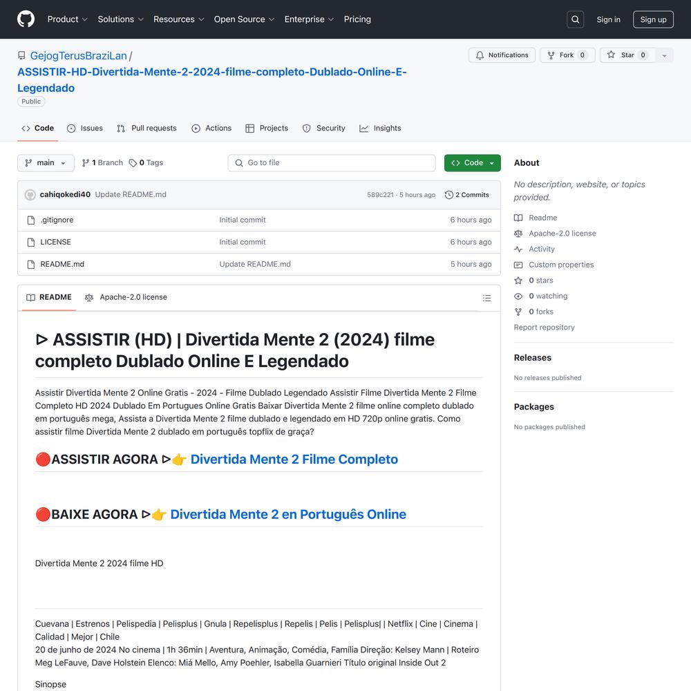Open Readme link in About sidebar
Viewport: 691px width, 691px height.
[536, 218]
